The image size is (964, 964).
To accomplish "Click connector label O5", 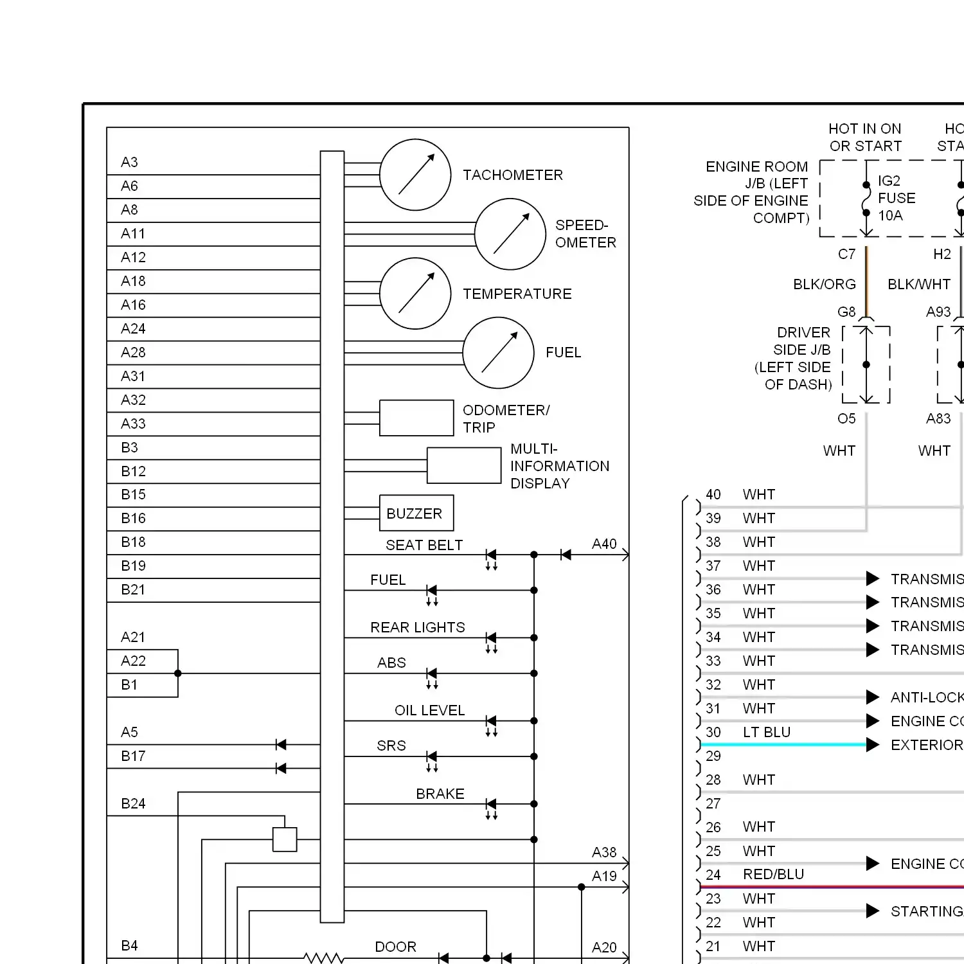I will click(846, 418).
